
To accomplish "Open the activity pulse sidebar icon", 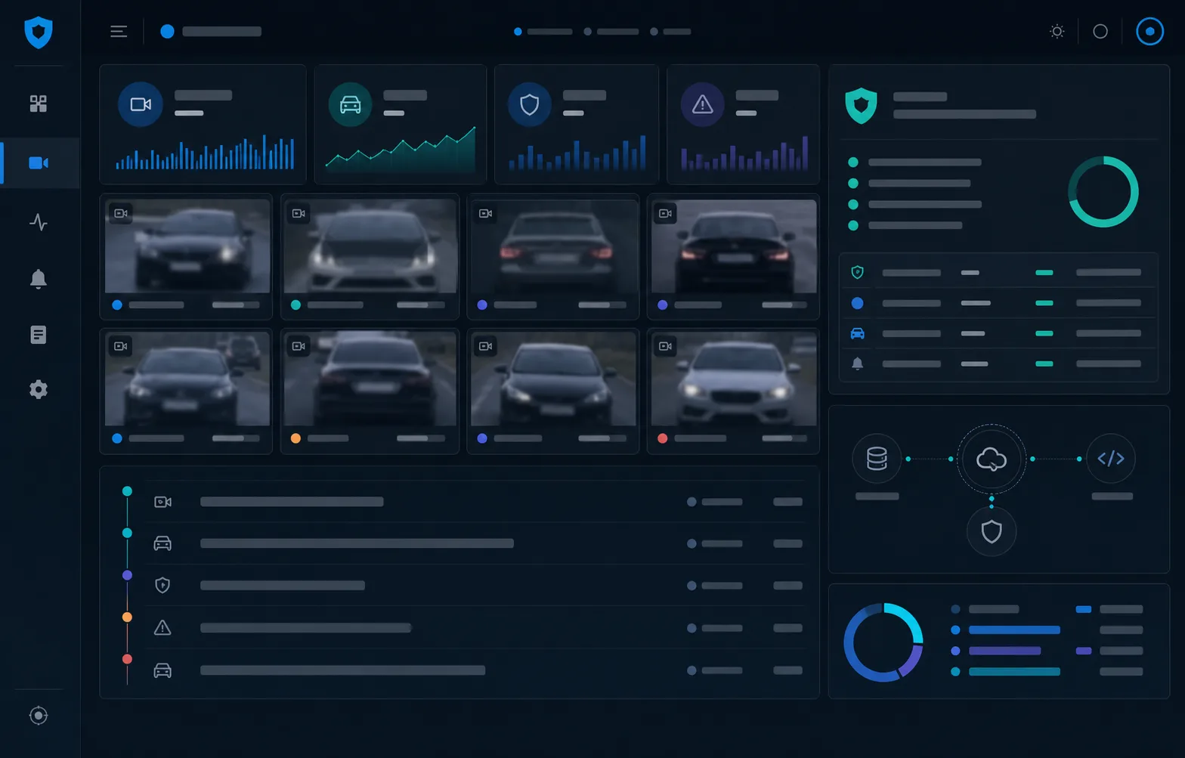I will 39,222.
